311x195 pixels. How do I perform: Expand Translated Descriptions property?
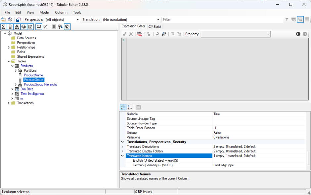pos(122,146)
